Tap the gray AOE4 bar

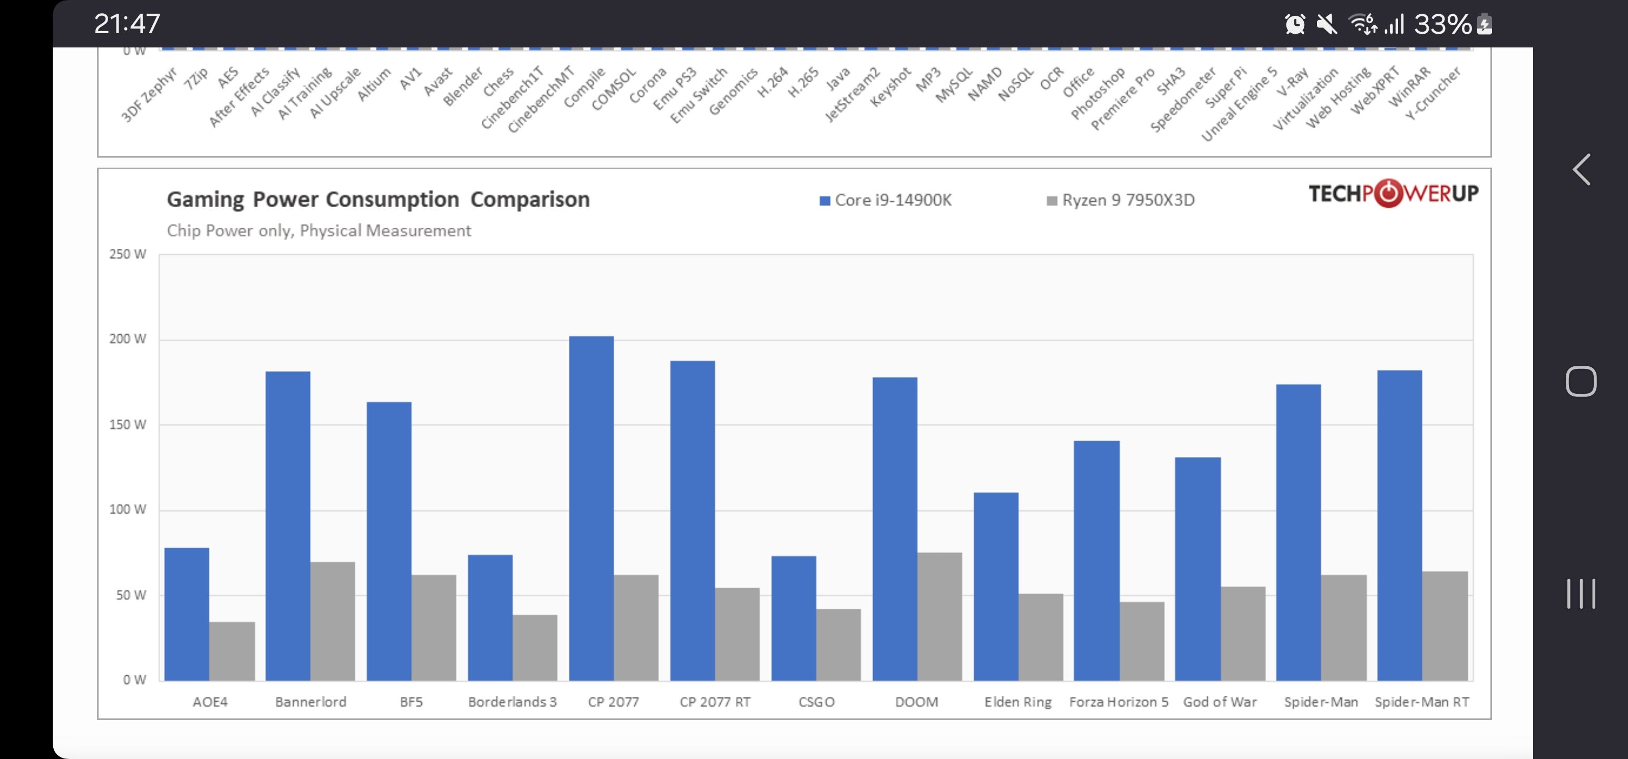click(232, 651)
